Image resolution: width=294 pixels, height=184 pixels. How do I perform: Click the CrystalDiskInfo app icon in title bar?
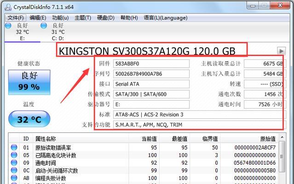coord(8,7)
